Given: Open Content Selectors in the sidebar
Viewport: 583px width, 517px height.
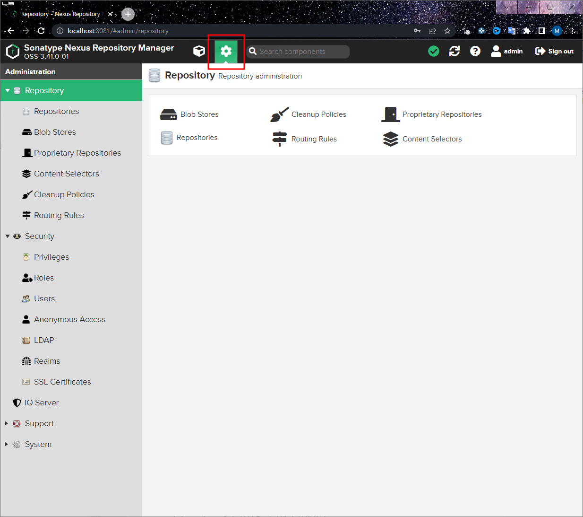Looking at the screenshot, I should click(x=71, y=174).
